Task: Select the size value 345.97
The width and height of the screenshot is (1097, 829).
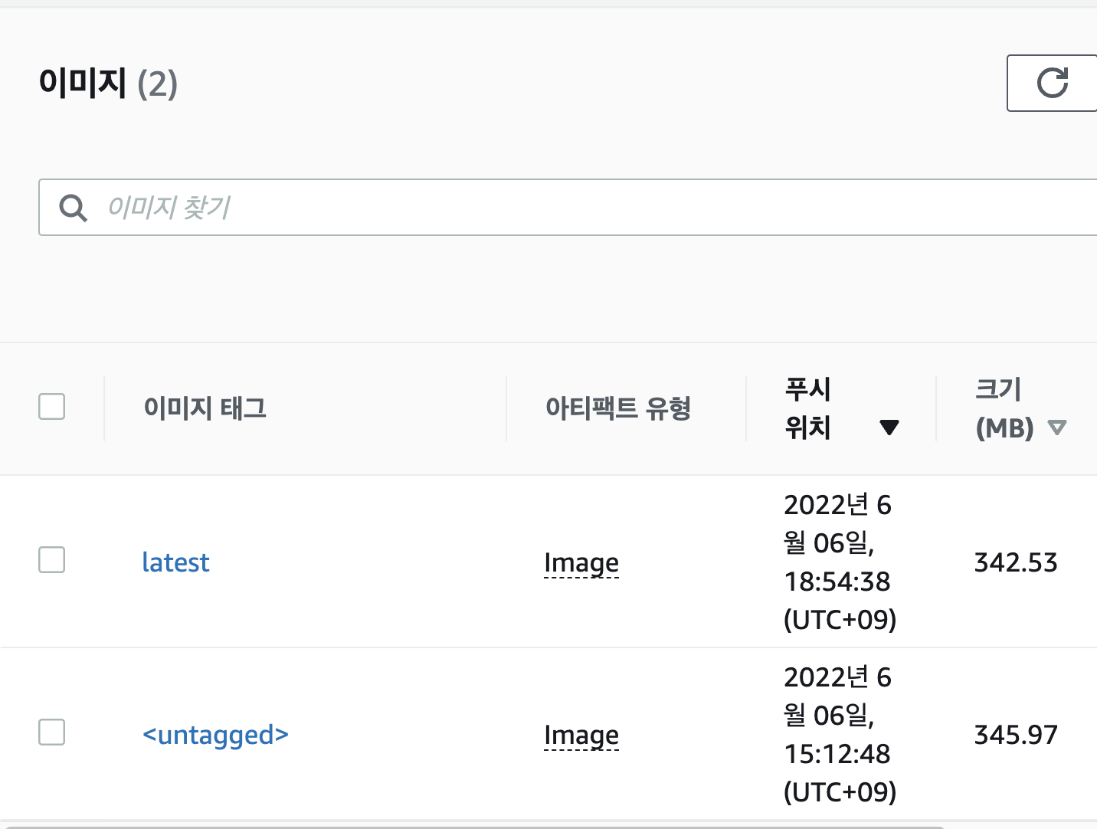Action: point(1016,735)
